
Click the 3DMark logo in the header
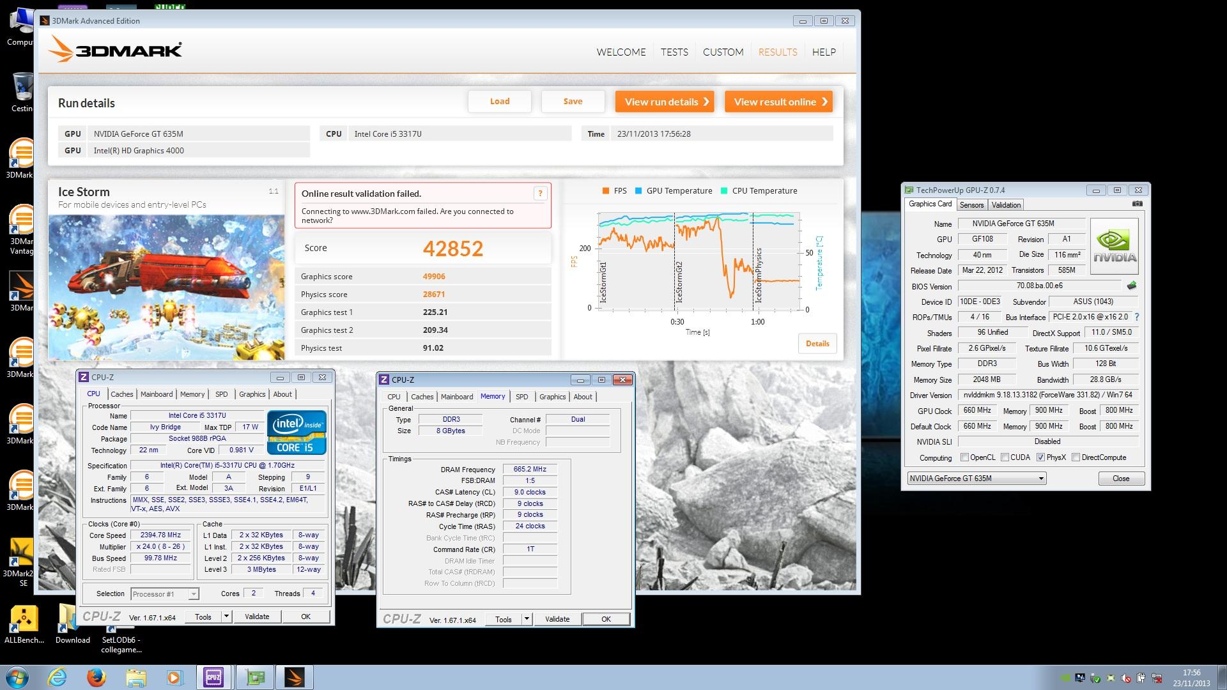(115, 49)
